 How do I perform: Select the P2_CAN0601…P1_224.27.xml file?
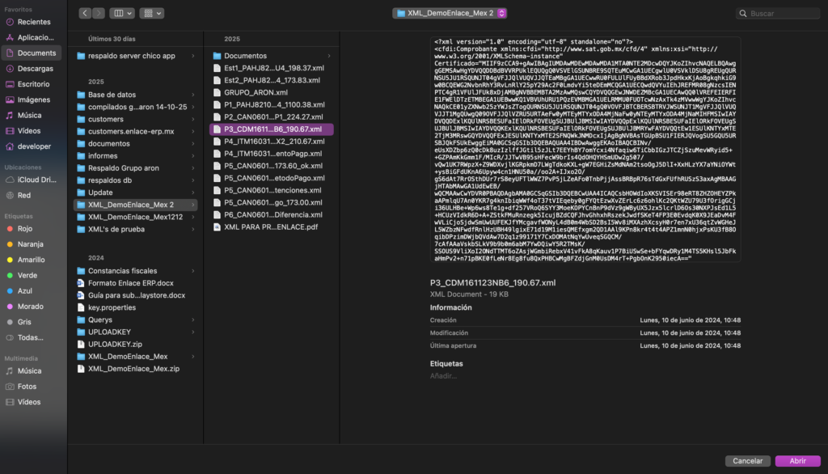click(272, 117)
